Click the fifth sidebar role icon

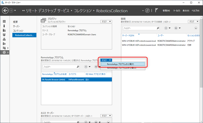[x=4, y=39]
